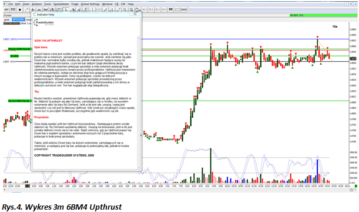Click the 1.6853 (100%) level label
Viewport: 359px width, 212px height.
click(10, 39)
